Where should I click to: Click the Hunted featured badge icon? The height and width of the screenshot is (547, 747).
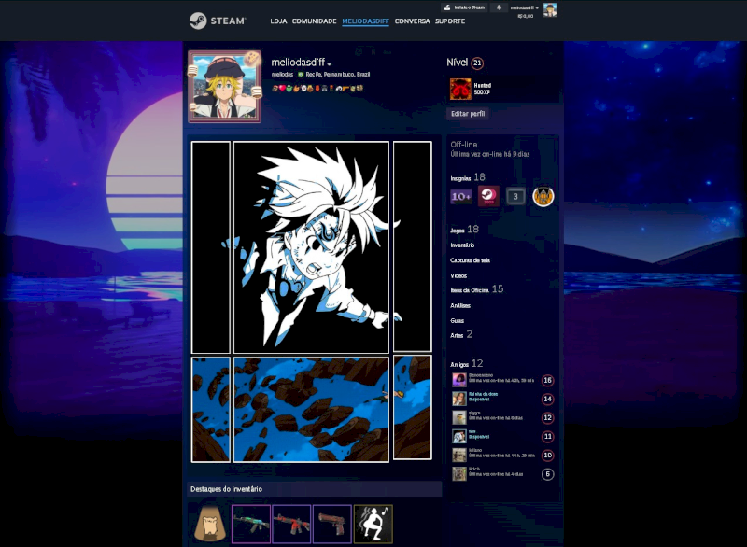pyautogui.click(x=460, y=89)
